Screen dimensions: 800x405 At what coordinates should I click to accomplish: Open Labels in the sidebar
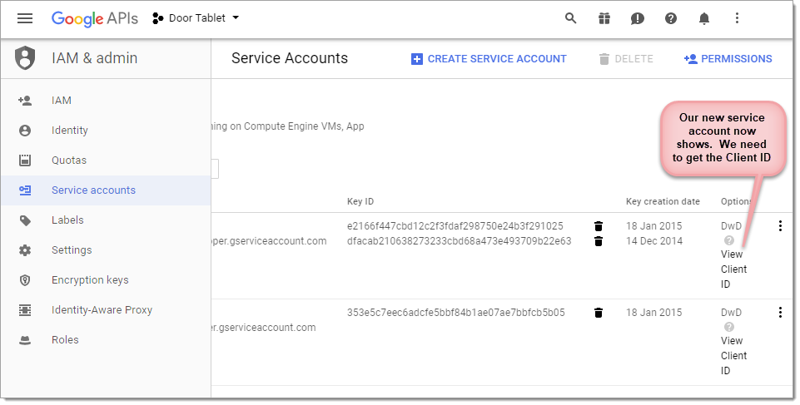pos(106,220)
